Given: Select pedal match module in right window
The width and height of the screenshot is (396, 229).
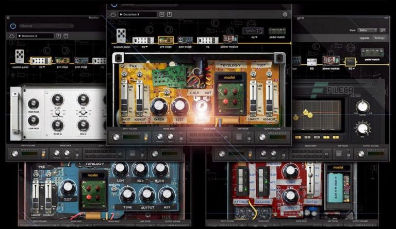Looking at the screenshot, I should [372, 52].
